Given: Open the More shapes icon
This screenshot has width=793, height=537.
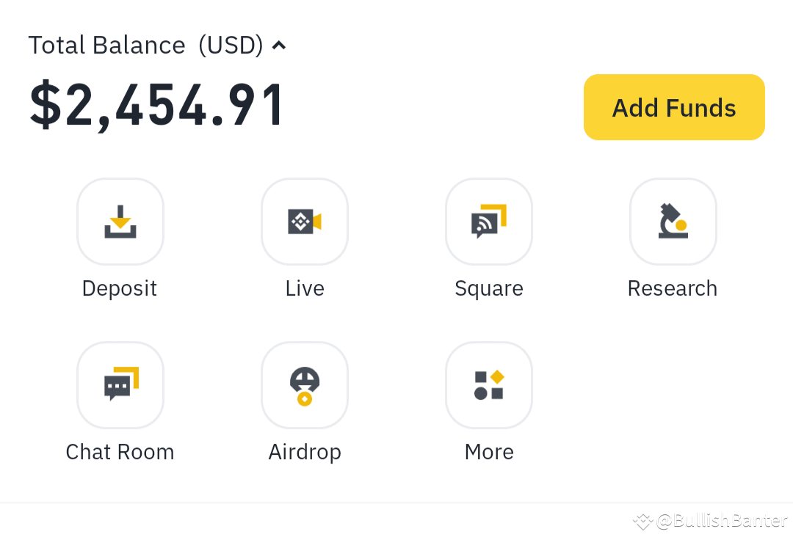Looking at the screenshot, I should (488, 384).
